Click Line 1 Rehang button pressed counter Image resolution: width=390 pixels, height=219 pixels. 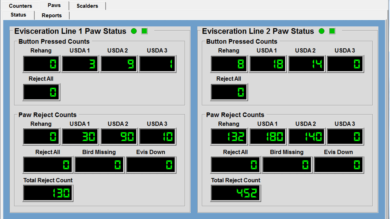(41, 64)
